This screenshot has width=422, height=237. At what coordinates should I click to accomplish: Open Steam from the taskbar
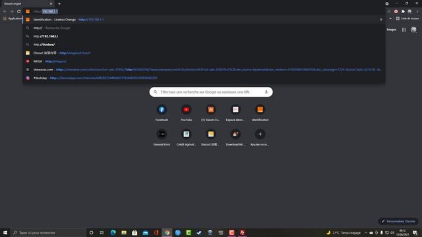coord(199,232)
